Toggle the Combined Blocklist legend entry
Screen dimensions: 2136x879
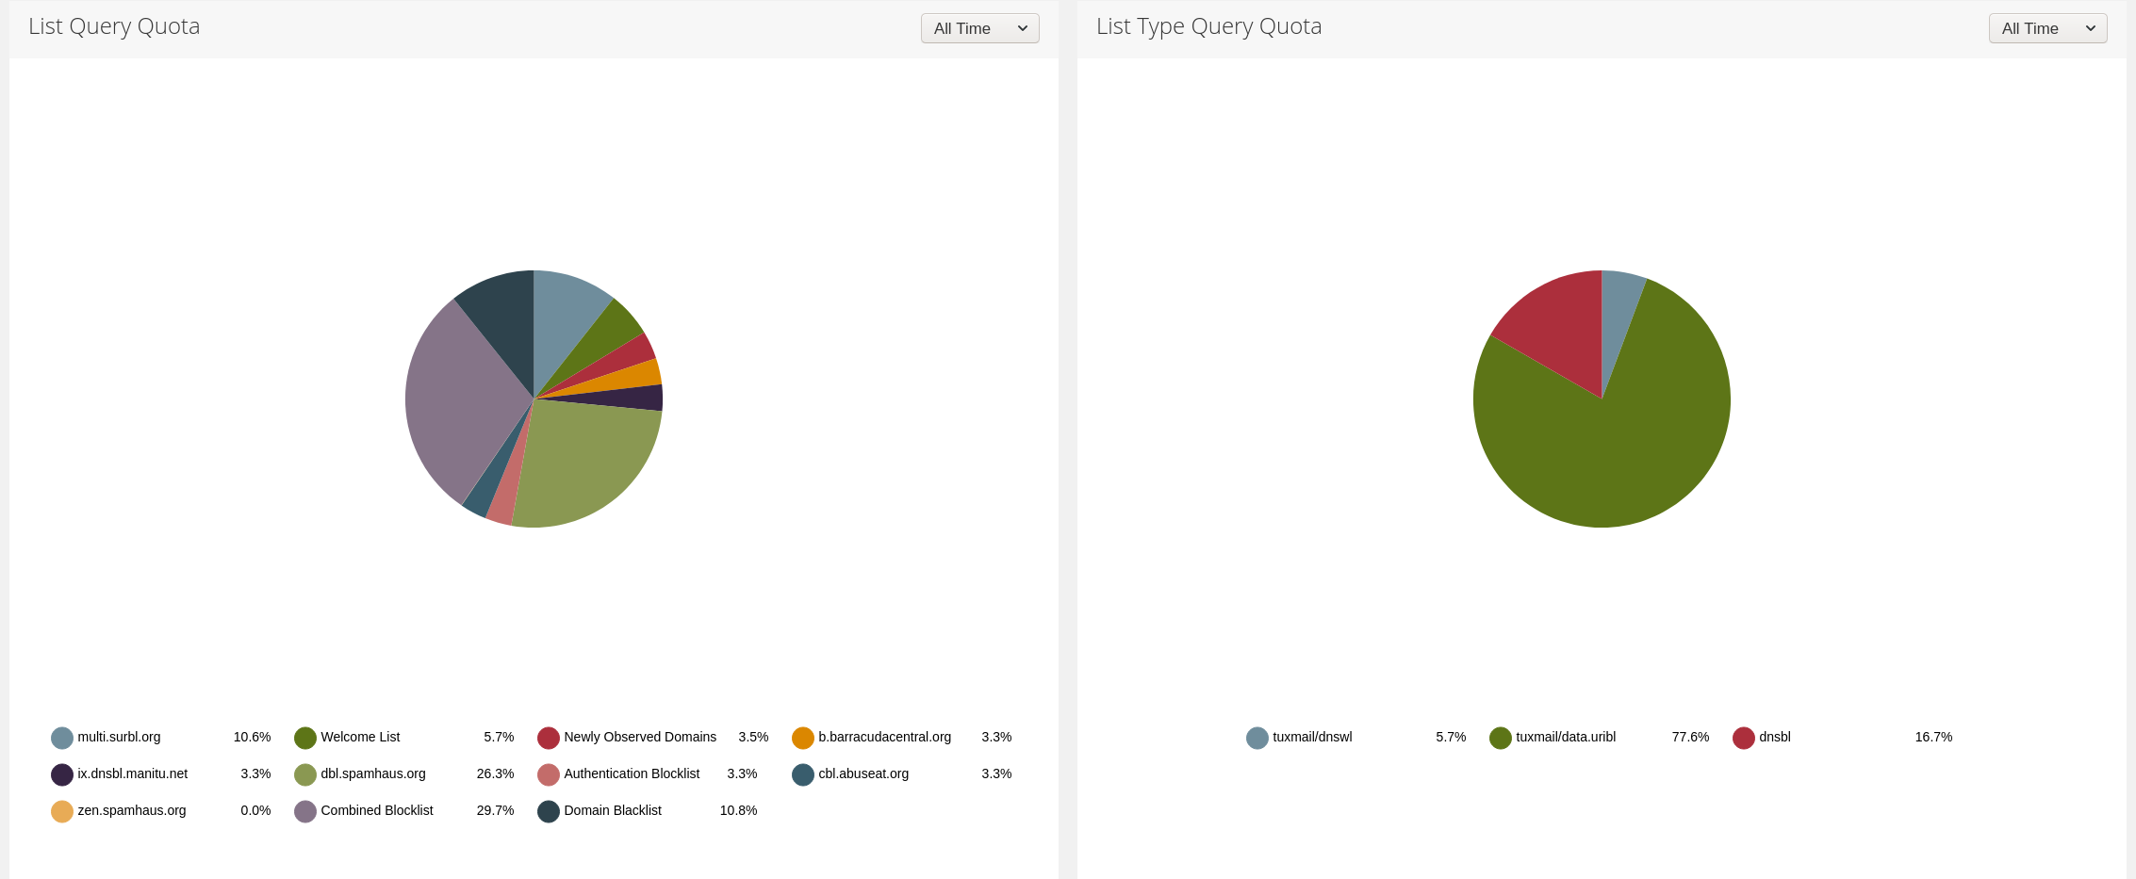376,810
